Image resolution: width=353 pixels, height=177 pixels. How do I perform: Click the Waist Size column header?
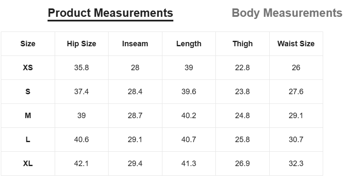(296, 44)
